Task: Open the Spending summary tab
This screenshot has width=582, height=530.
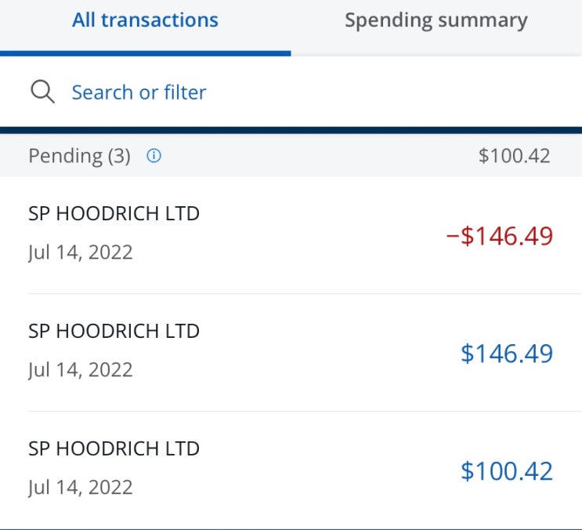Action: click(436, 21)
